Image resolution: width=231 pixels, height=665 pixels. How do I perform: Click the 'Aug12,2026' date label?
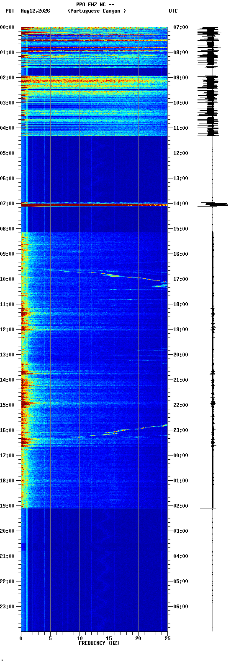pos(35,11)
